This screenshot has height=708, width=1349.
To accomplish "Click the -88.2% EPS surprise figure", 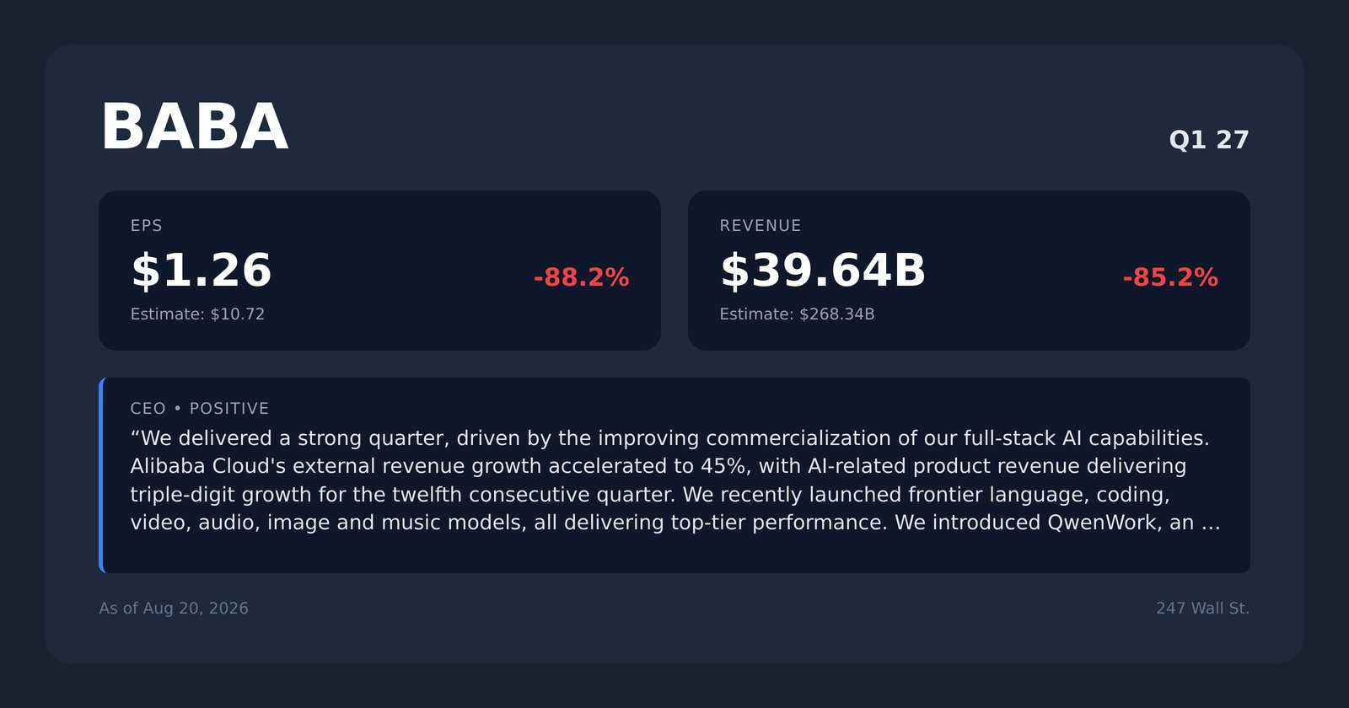I will click(x=581, y=277).
